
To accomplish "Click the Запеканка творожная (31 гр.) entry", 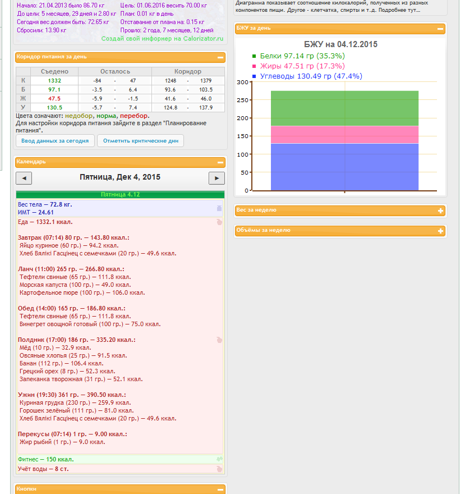I will 81,379.
